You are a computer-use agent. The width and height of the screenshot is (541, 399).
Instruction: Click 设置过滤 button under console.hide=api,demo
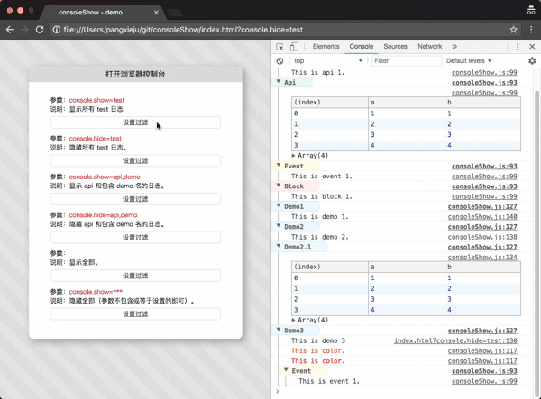tap(135, 237)
